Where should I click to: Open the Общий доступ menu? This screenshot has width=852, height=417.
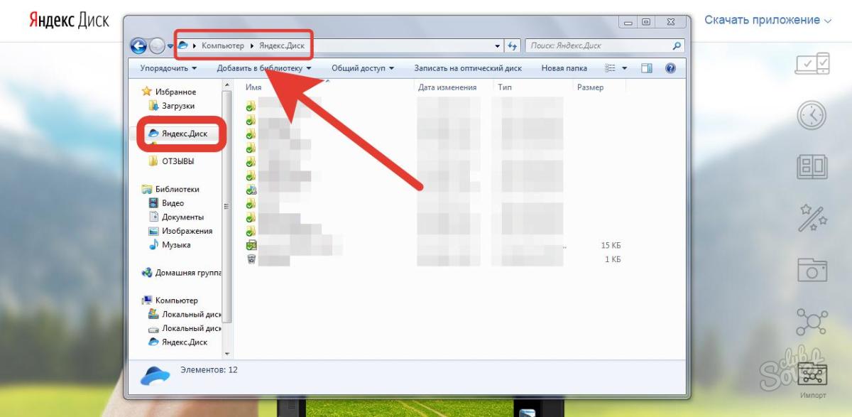363,68
